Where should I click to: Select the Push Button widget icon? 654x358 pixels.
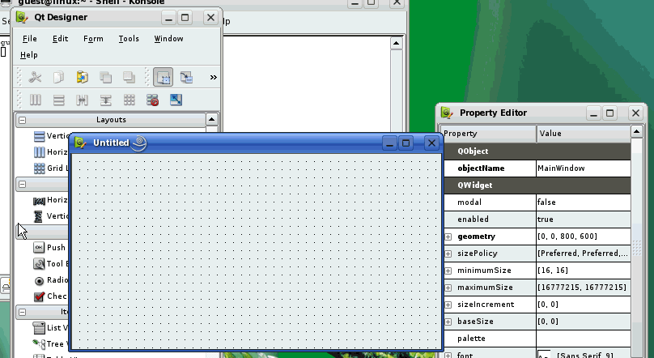(39, 247)
